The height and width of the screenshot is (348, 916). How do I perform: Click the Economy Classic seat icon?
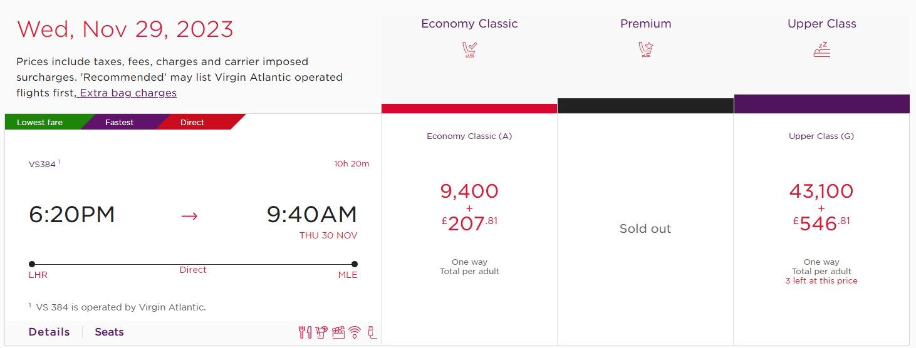click(x=469, y=49)
